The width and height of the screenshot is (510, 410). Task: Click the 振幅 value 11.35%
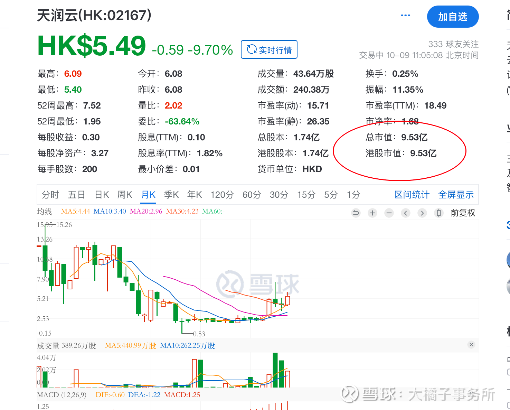(408, 90)
